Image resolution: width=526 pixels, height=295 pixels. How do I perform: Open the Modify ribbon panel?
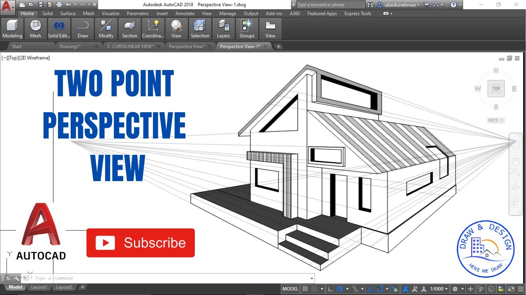coord(106,29)
